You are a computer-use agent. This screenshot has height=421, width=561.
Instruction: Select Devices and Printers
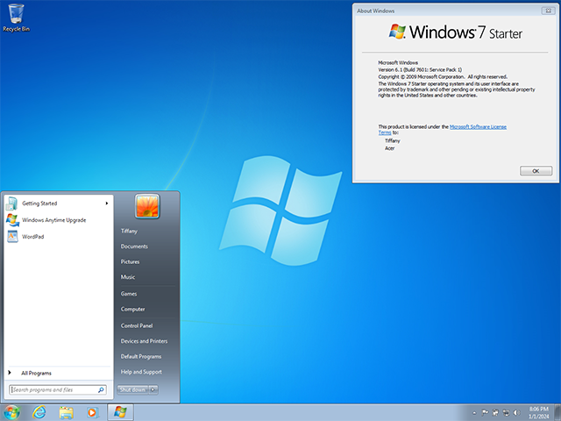pos(144,341)
